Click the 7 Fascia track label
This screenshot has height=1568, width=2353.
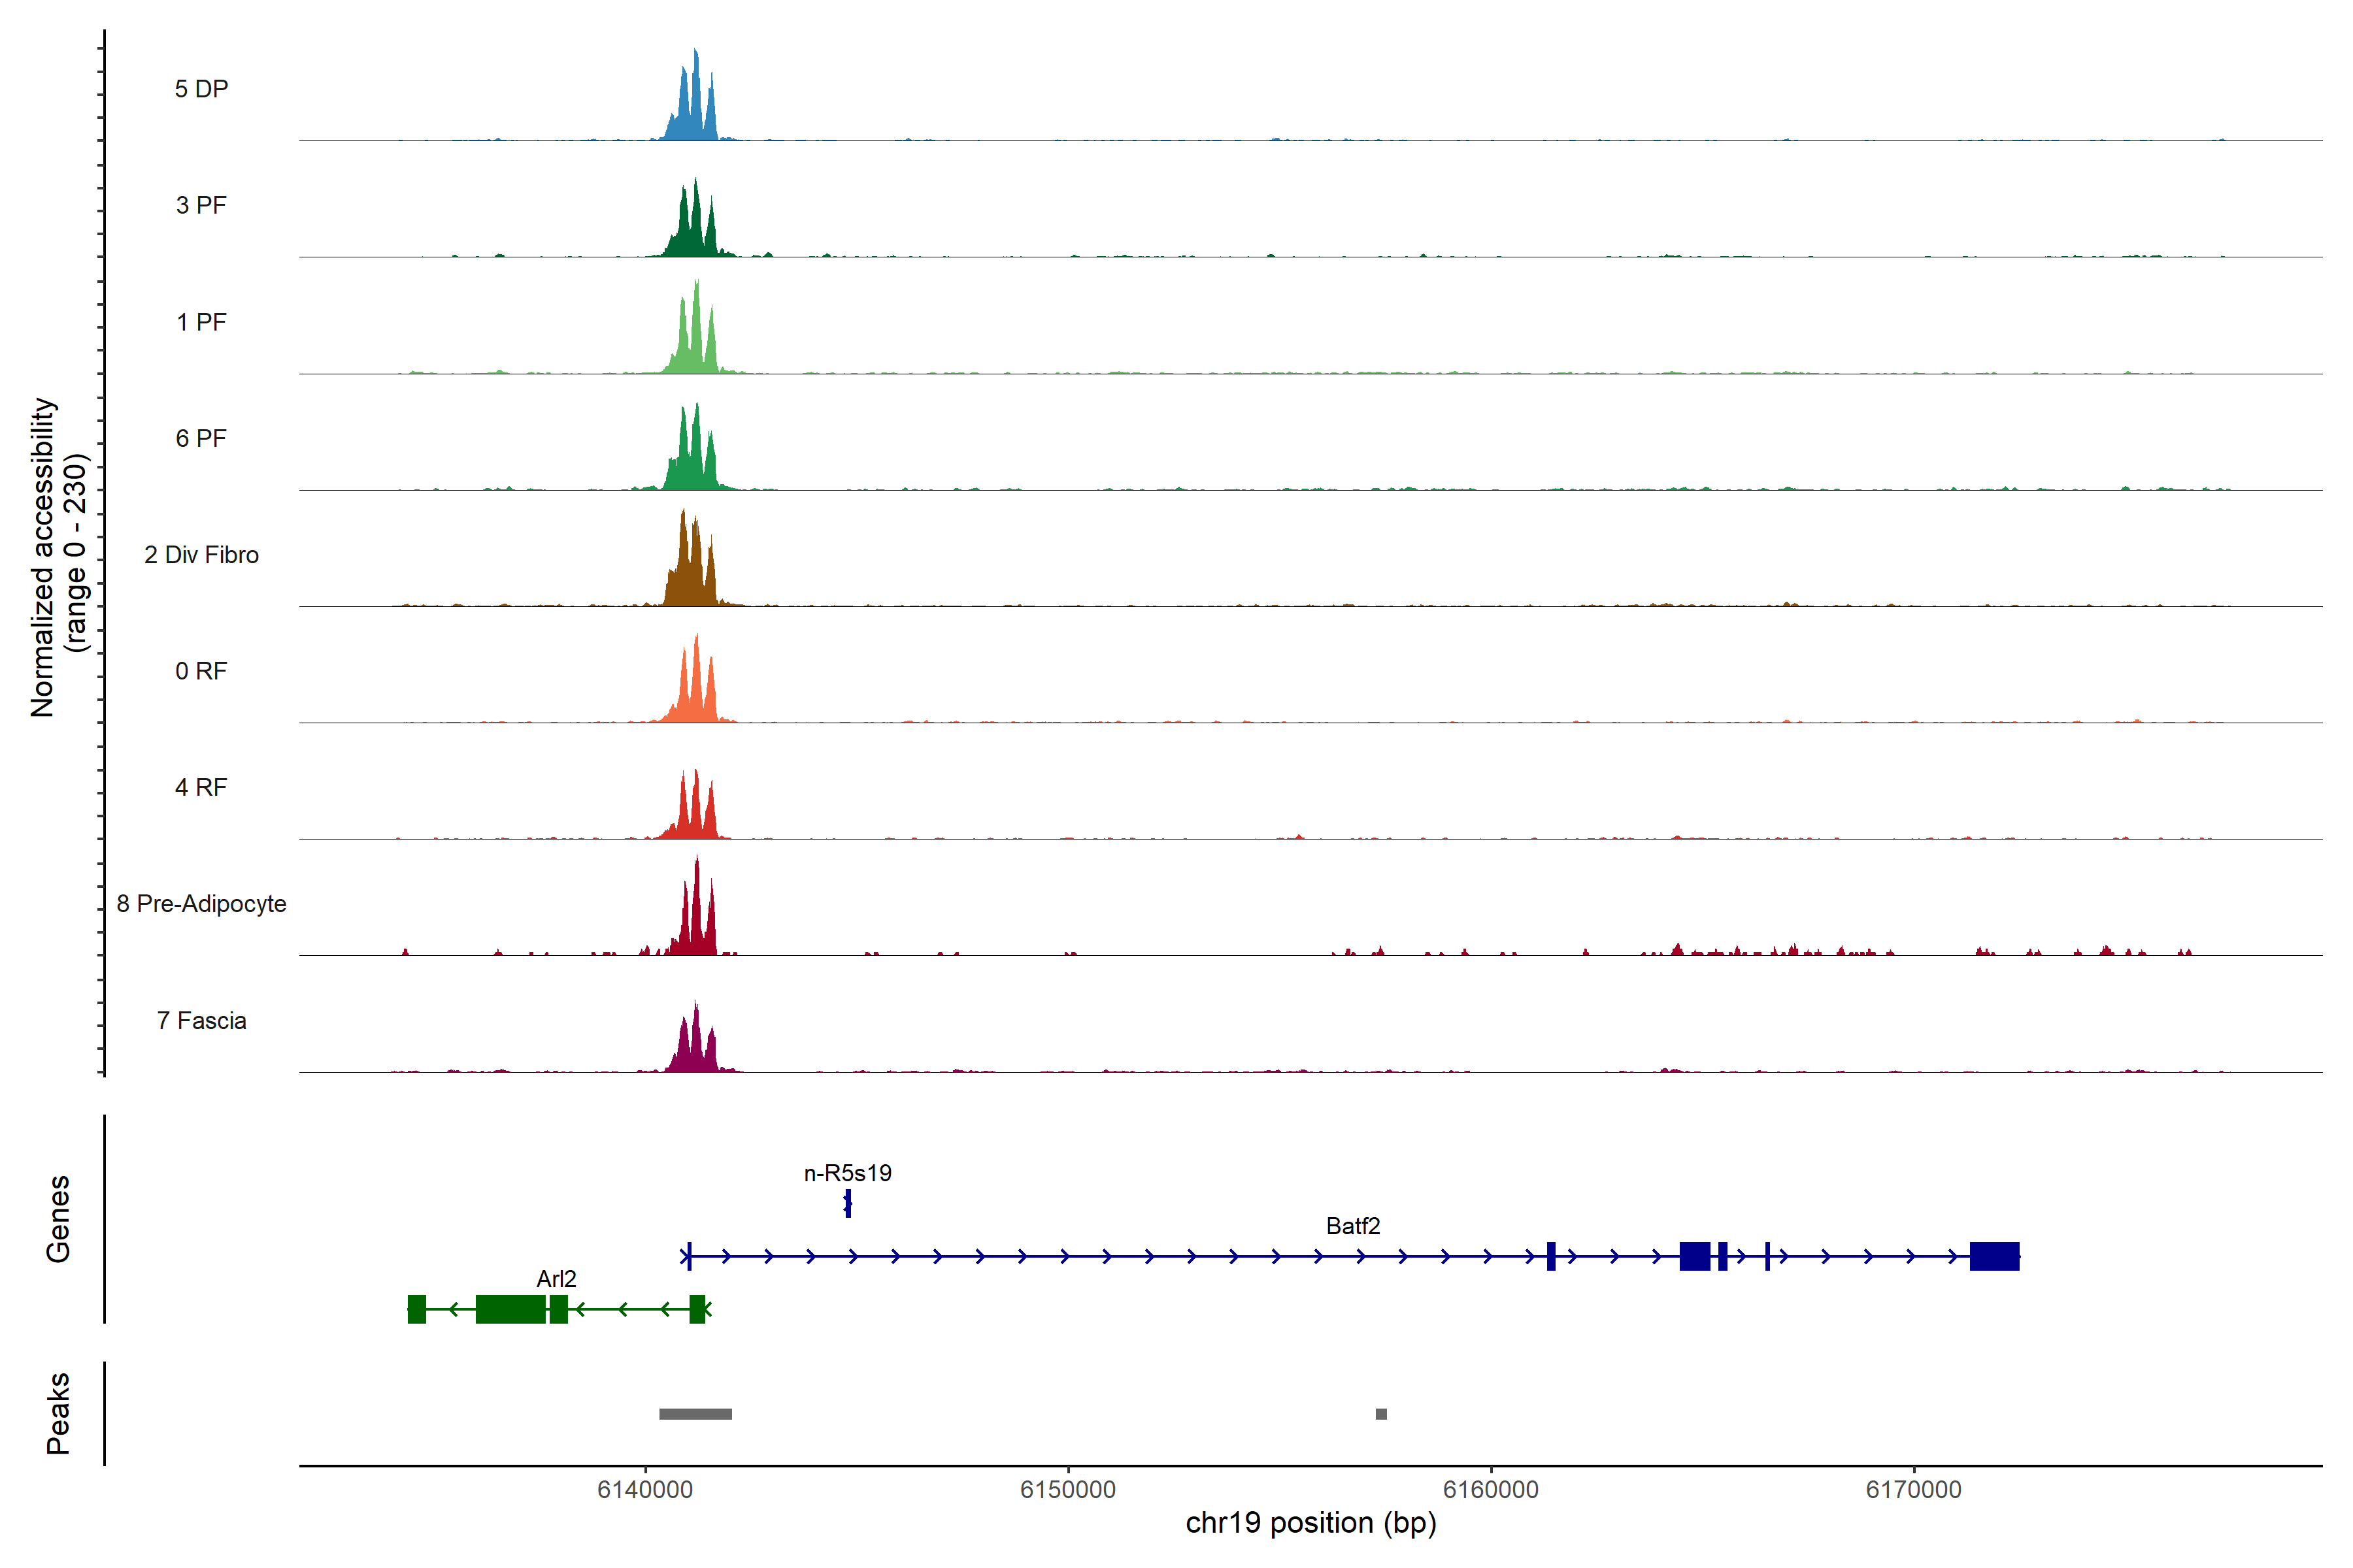tap(201, 1021)
